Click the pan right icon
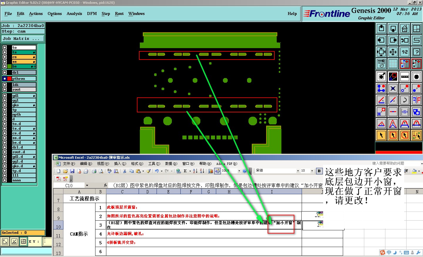Screen dimensions: 423x257 click(x=393, y=40)
